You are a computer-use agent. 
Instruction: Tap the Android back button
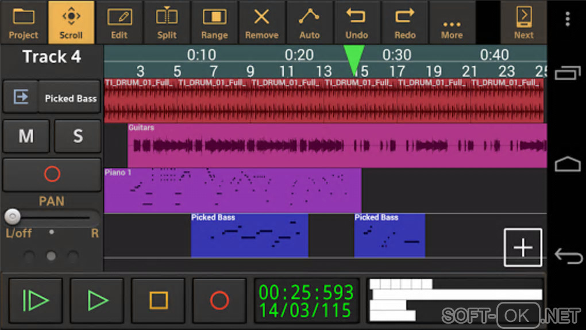pos(568,256)
